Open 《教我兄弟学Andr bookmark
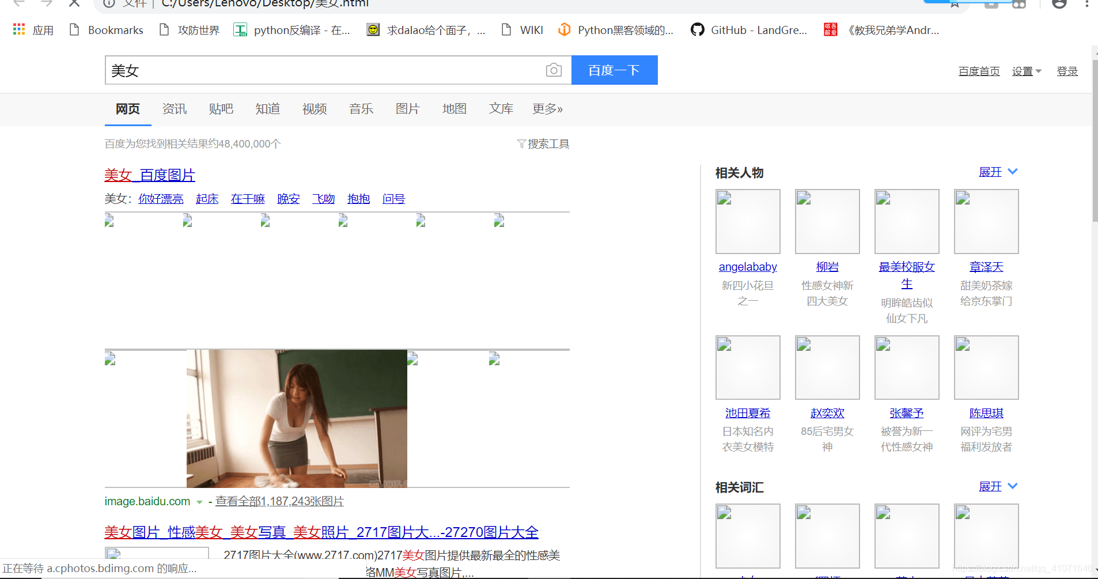This screenshot has height=579, width=1098. (881, 30)
